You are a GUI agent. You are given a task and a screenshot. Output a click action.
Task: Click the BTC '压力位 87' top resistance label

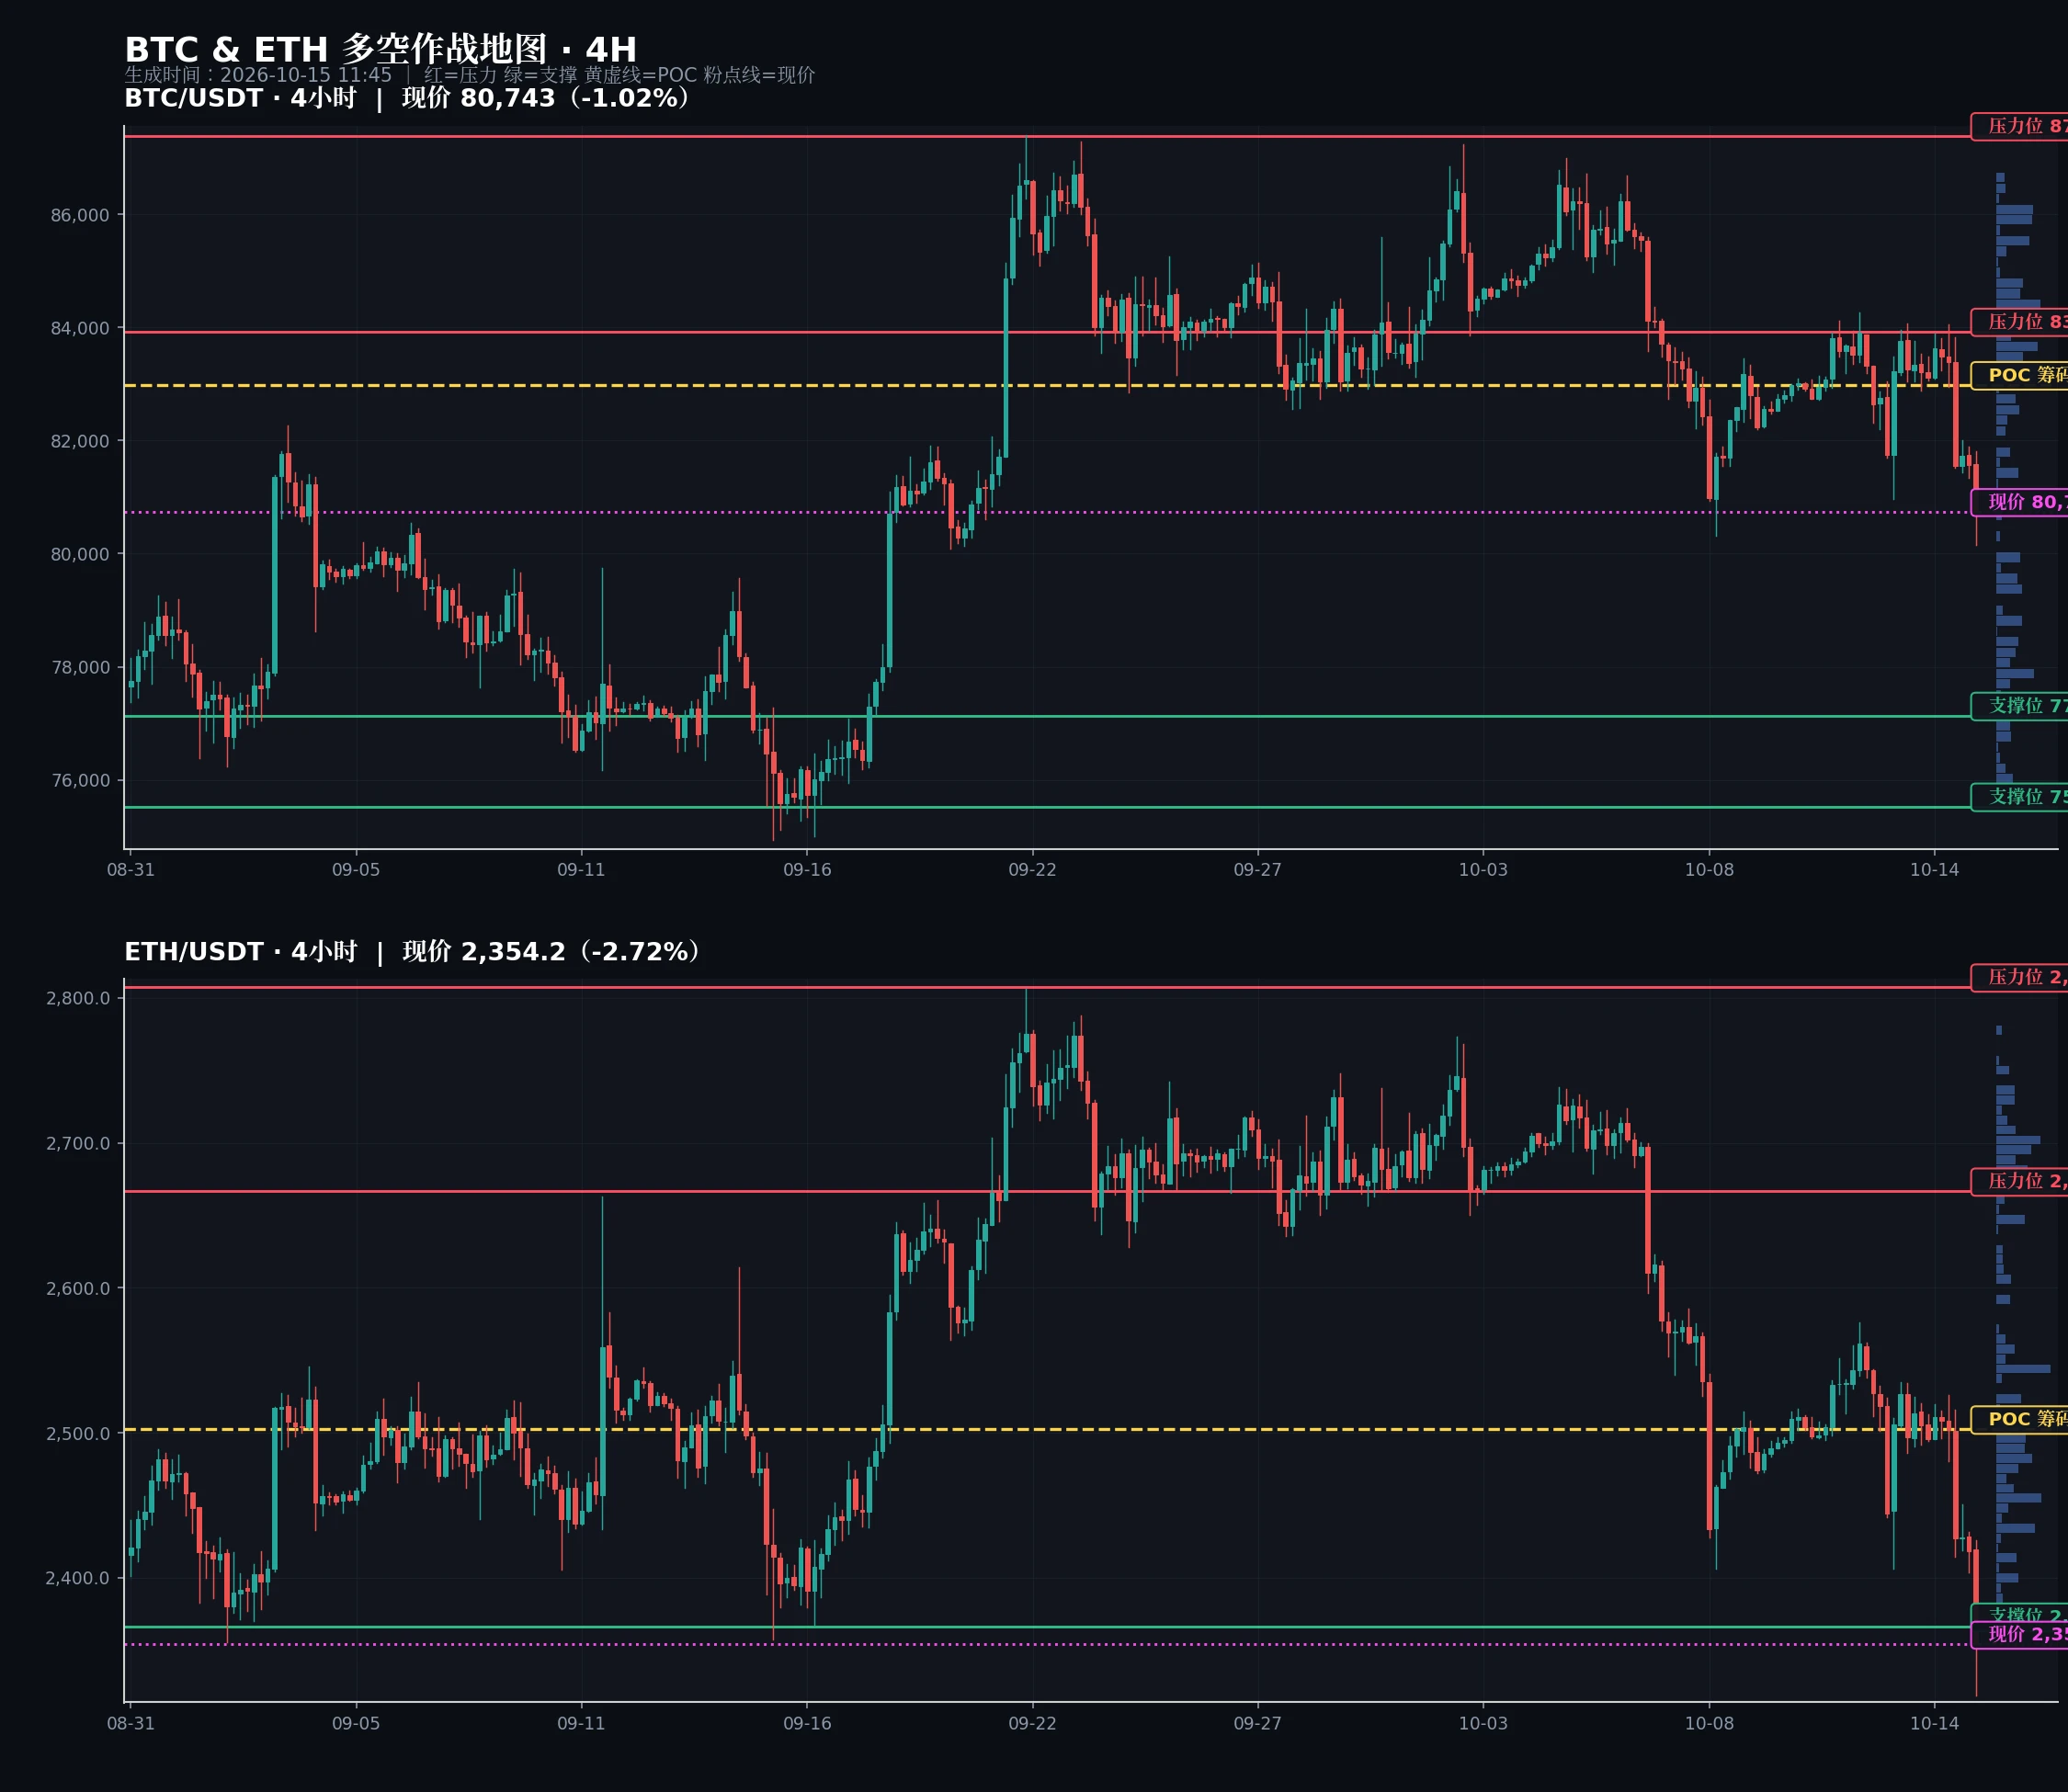[2019, 126]
